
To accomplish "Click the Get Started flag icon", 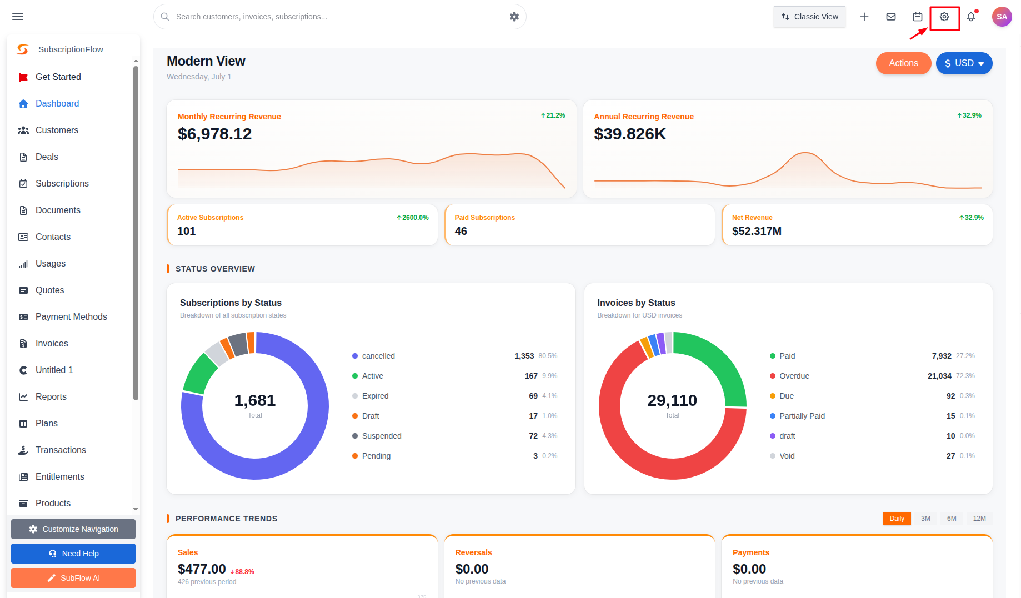I will (x=23, y=77).
